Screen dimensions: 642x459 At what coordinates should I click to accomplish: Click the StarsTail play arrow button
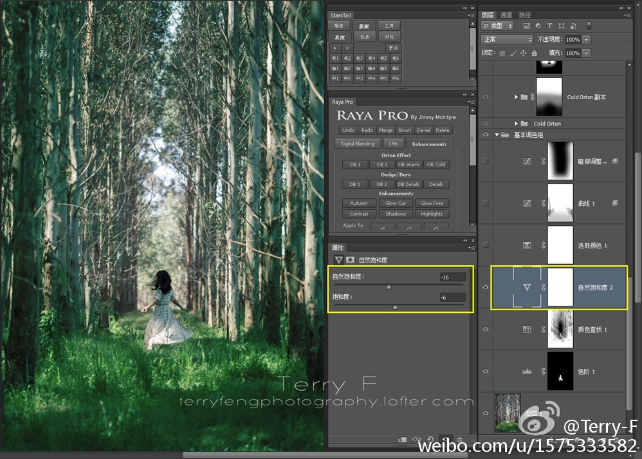(335, 48)
